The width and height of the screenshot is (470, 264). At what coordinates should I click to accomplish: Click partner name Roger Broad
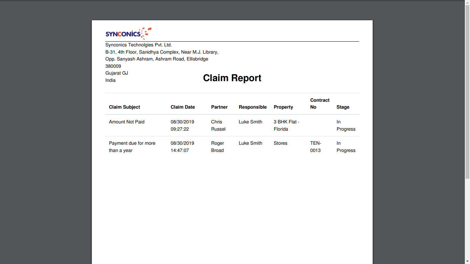click(217, 147)
